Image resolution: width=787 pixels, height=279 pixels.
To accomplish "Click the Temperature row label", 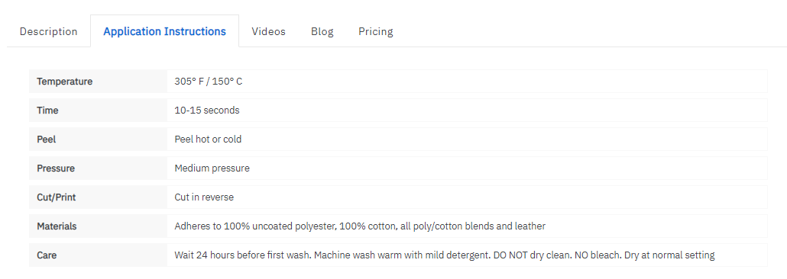I will [65, 82].
